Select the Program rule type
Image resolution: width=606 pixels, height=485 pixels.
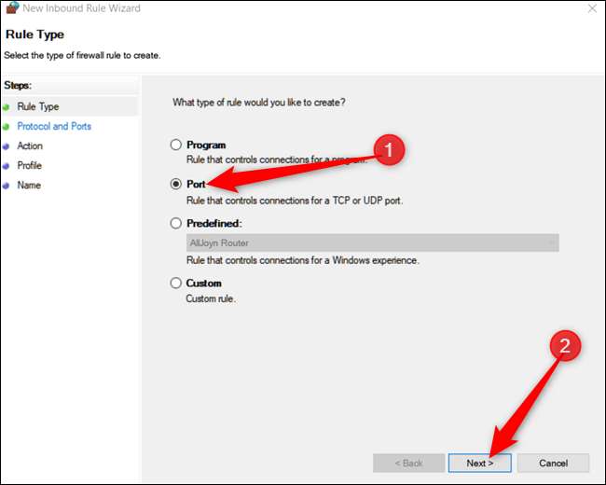coord(175,145)
